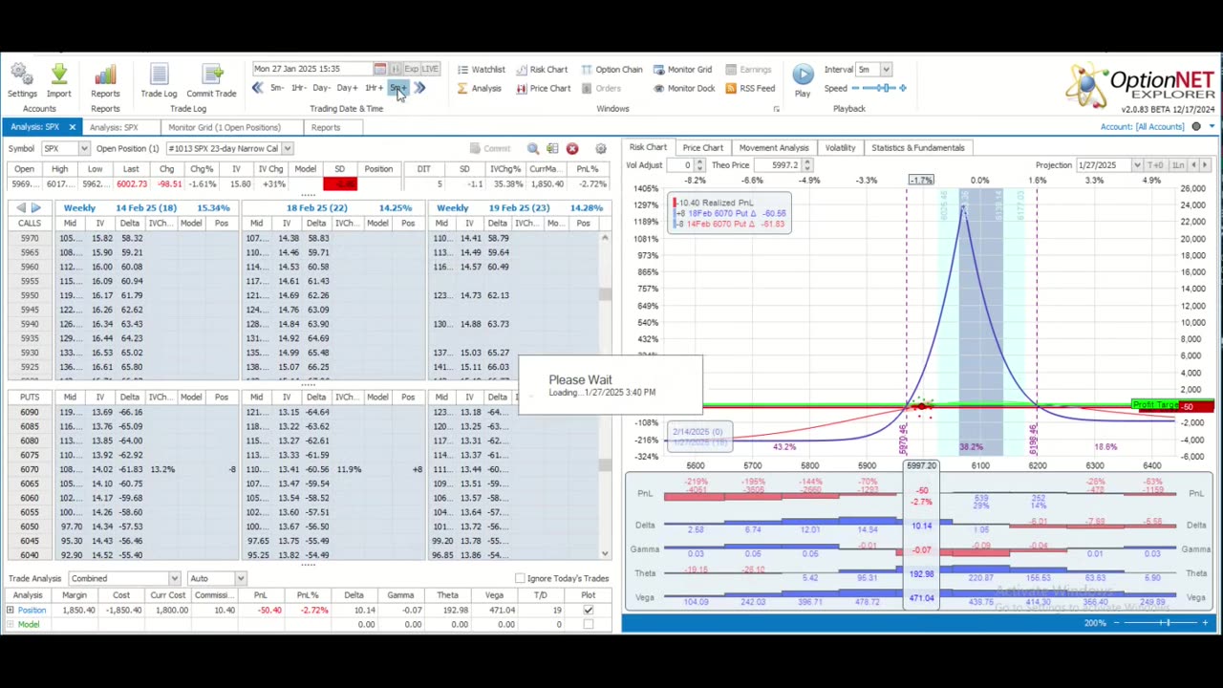Jump forward with the double right arrows
The image size is (1223, 688).
pyautogui.click(x=419, y=88)
